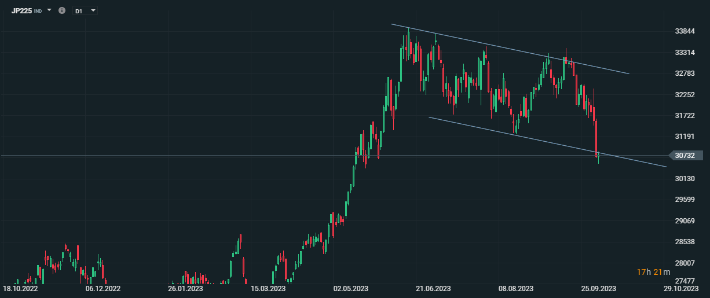The width and height of the screenshot is (710, 298).
Task: Click the 30130 price axis label
Action: click(x=685, y=178)
